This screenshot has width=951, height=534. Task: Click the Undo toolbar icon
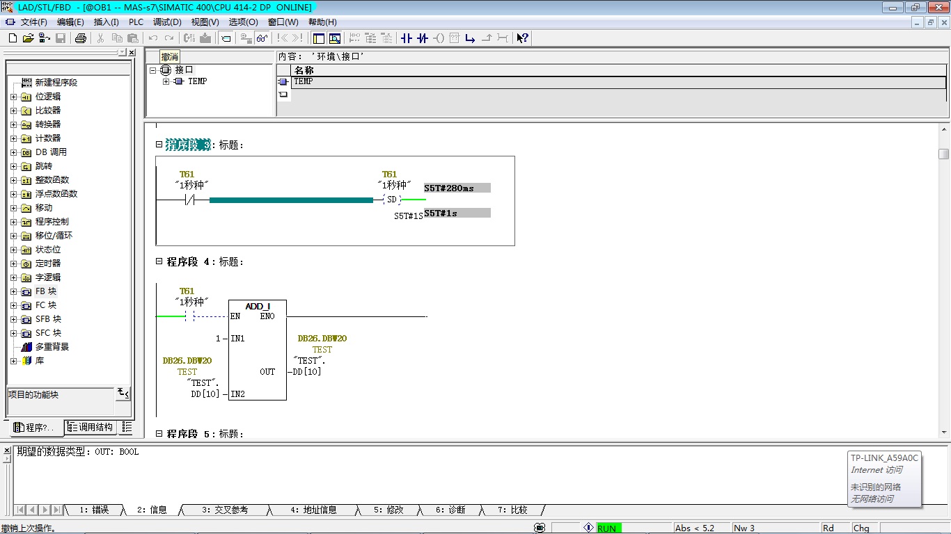coord(153,38)
